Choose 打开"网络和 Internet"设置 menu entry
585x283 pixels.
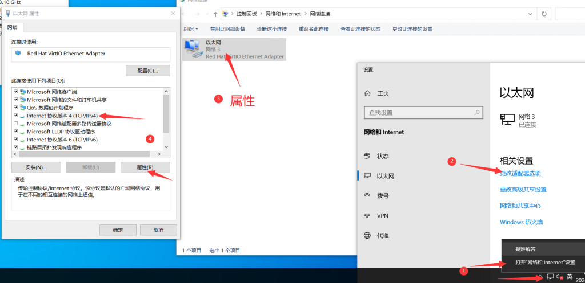[543, 262]
